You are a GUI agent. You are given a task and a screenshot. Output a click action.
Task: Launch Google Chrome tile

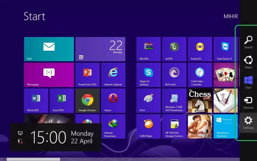pyautogui.click(x=87, y=100)
